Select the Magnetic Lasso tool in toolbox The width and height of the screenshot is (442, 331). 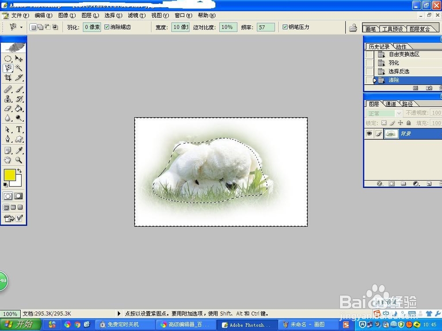coord(8,68)
